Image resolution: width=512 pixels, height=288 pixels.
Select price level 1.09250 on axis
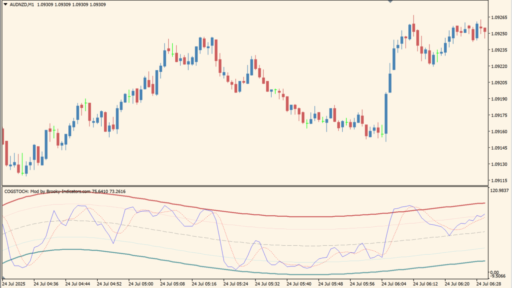click(499, 34)
